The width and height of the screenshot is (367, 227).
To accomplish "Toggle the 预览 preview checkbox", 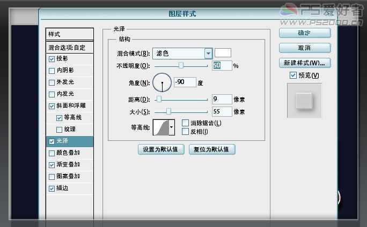I will coord(293,75).
